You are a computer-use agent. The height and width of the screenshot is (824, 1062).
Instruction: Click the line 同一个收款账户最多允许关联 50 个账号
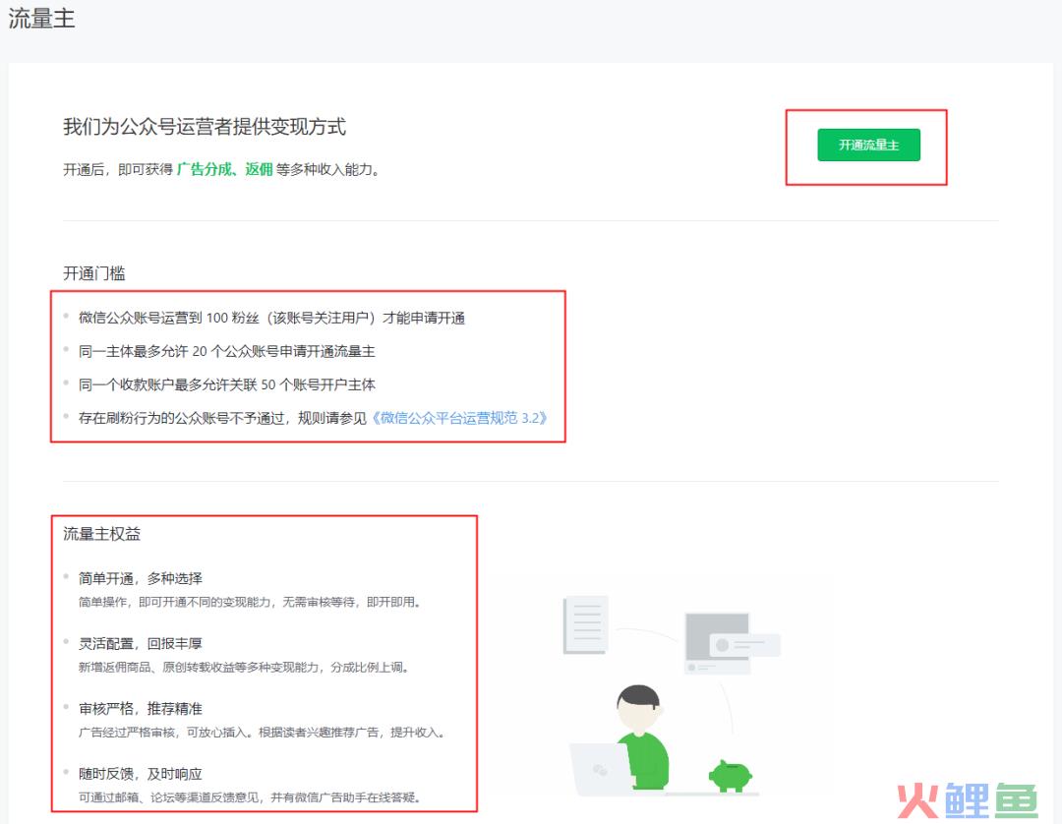[x=227, y=384]
